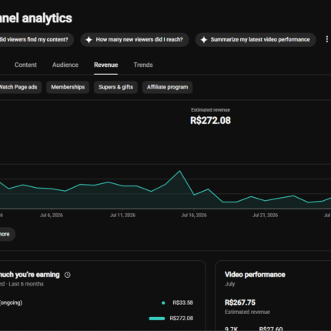The width and height of the screenshot is (331, 331).
Task: Open the three-dot more options menu
Action: coord(326,39)
